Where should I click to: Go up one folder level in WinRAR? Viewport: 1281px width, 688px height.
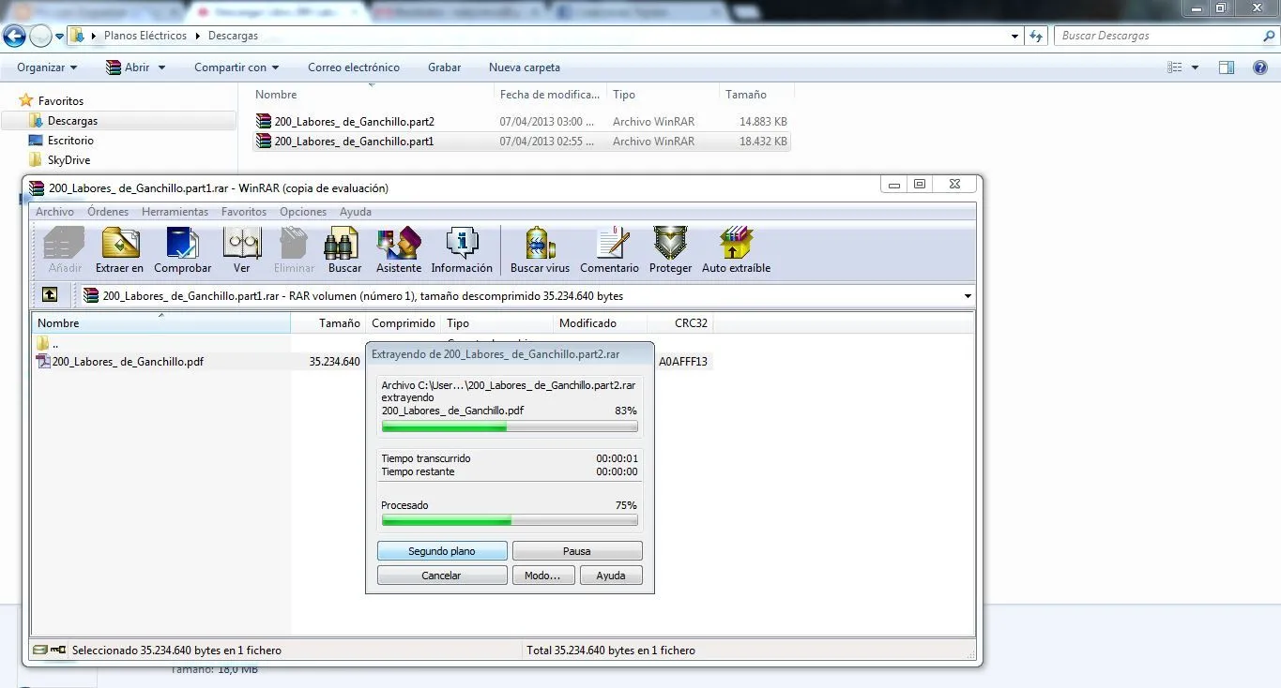(50, 295)
